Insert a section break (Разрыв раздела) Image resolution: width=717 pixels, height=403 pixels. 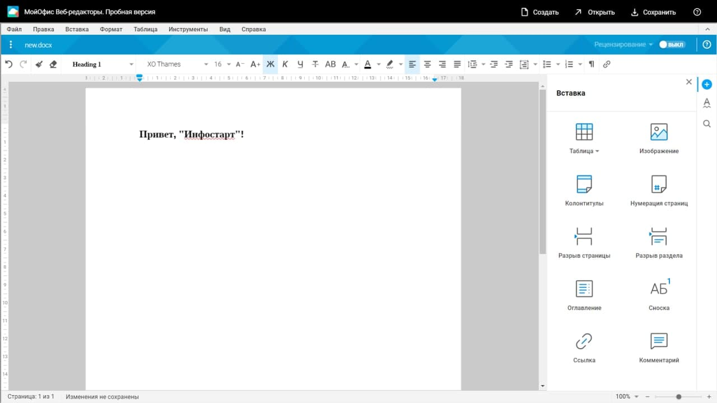coord(659,243)
